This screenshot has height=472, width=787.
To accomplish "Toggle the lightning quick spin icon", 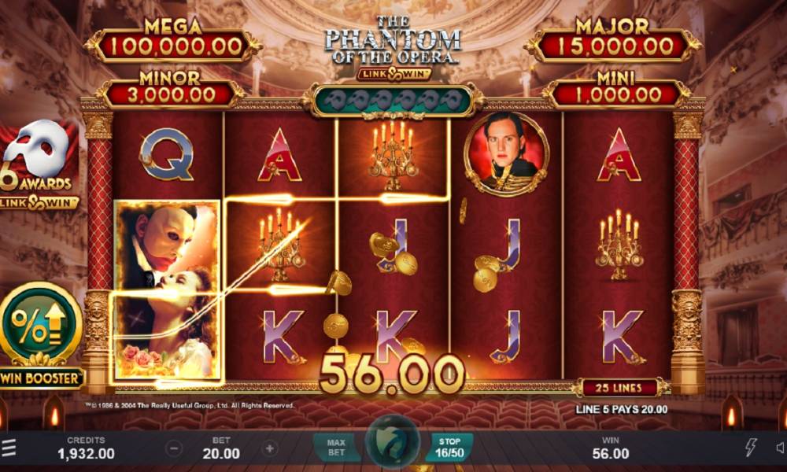I will [x=751, y=446].
